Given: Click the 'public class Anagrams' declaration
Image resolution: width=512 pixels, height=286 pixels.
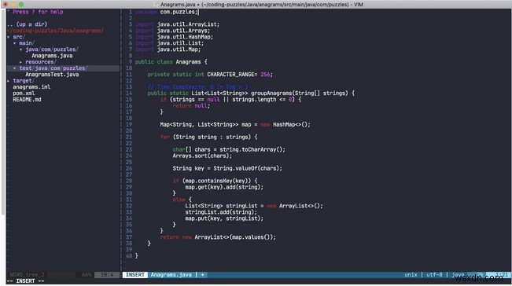Looking at the screenshot, I should point(171,62).
